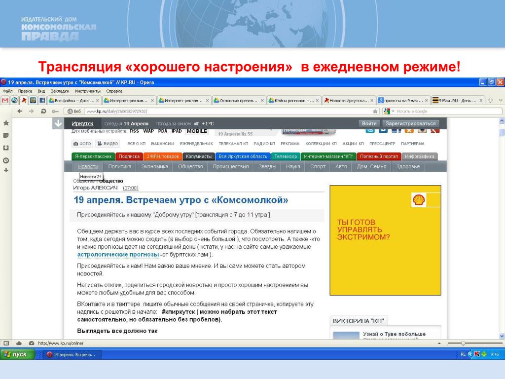505x379 pixels.
Task: Open search engine dropdown next to Google icon
Action: (x=393, y=112)
